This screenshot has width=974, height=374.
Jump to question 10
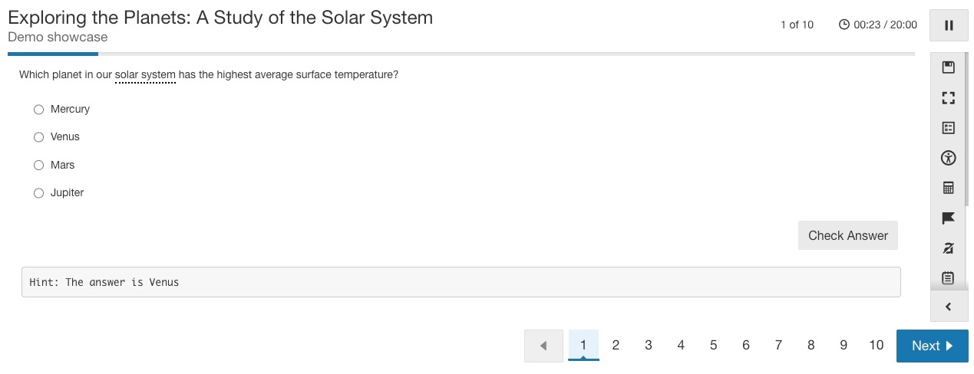tap(876, 346)
